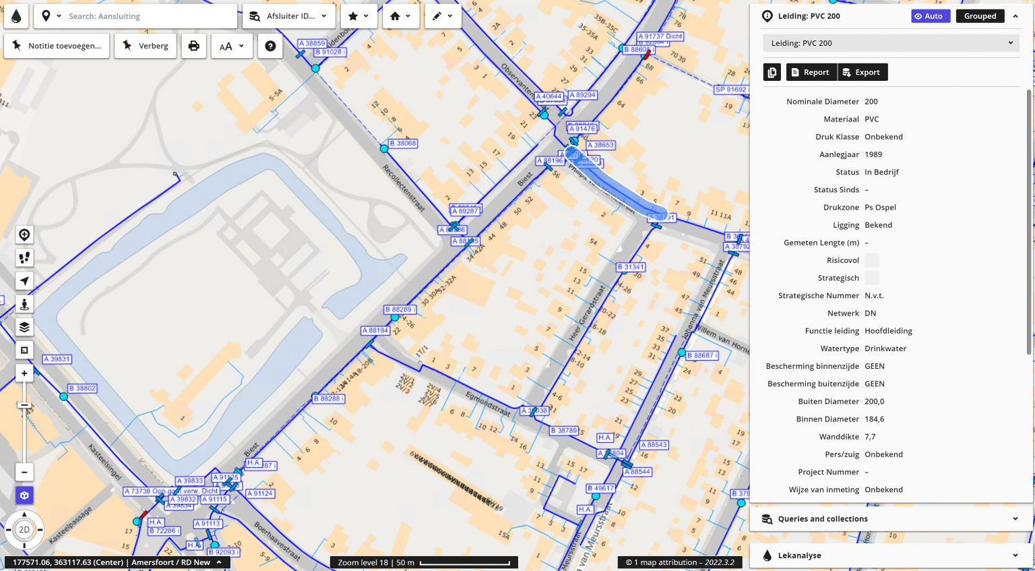Open the Leiding: PVC 200 dropdown
The width and height of the screenshot is (1035, 571).
891,43
